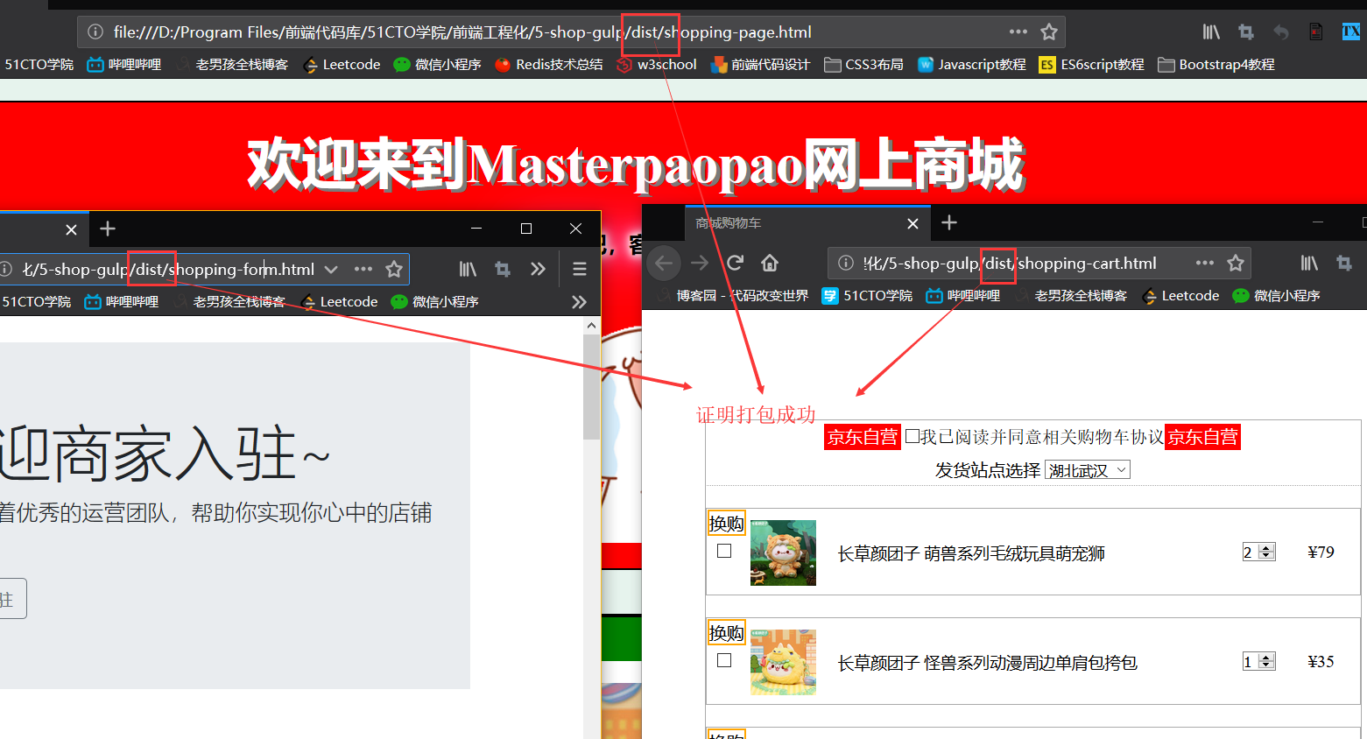Open the Leetcode bookmark in the top window
1367x739 pixels.
pos(342,65)
